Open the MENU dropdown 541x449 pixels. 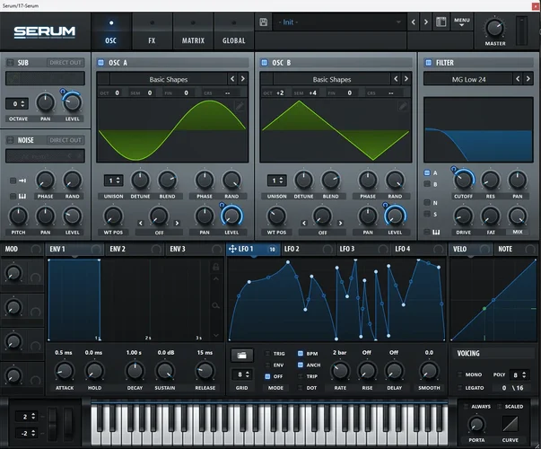pyautogui.click(x=462, y=22)
